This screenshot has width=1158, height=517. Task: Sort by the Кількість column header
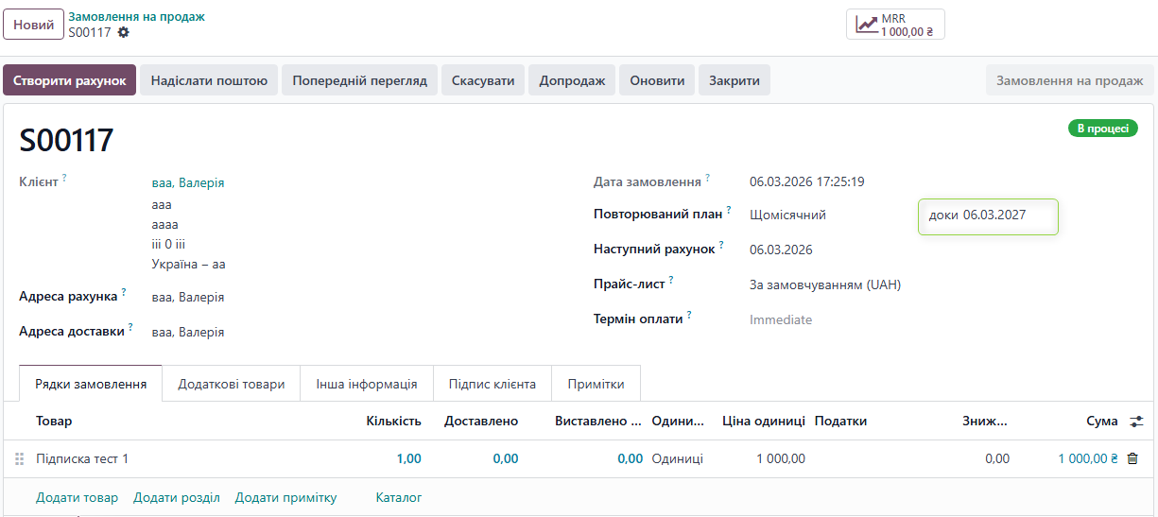[x=393, y=421]
